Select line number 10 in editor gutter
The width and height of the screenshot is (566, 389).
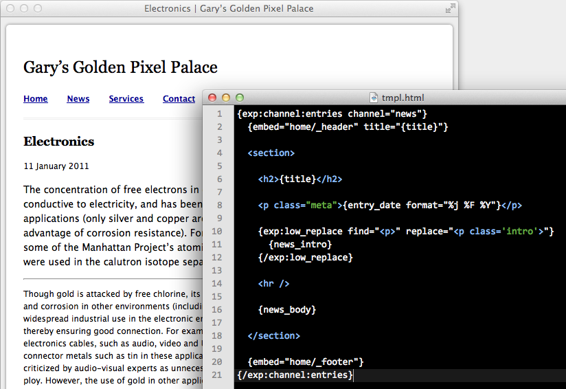point(216,231)
